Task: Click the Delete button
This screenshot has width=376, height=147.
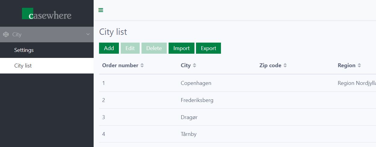Action: pos(154,48)
